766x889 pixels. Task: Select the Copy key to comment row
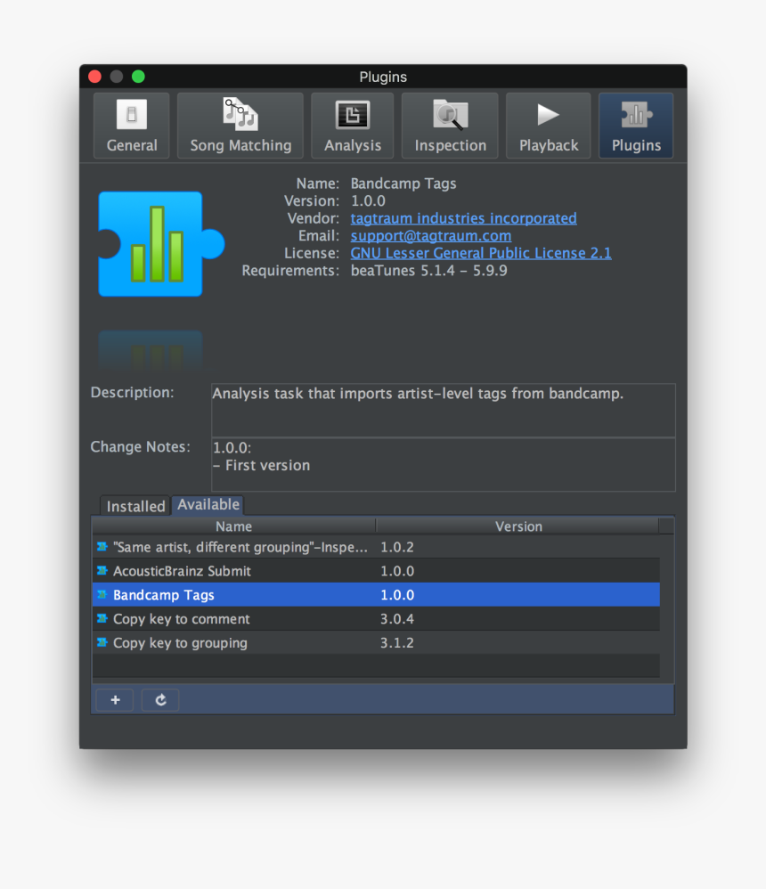pyautogui.click(x=376, y=618)
